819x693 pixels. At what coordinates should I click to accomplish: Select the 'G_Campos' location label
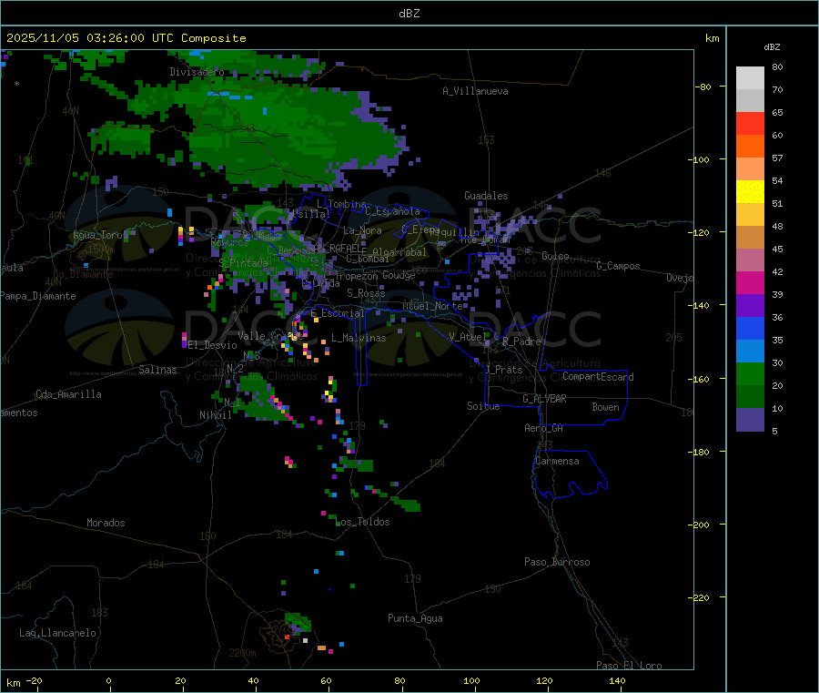[618, 266]
